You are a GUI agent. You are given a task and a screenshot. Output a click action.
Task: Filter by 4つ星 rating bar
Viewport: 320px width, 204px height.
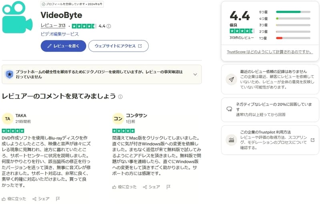click(x=285, y=18)
